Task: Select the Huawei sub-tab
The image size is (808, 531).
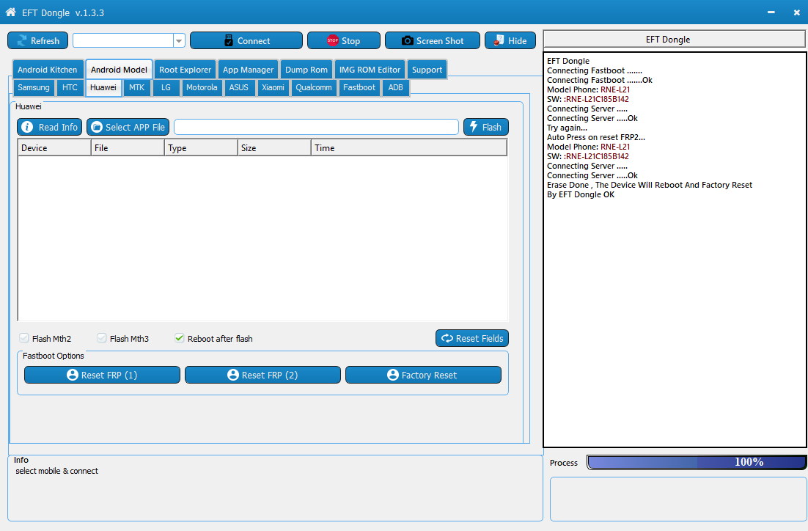Action: pos(103,87)
